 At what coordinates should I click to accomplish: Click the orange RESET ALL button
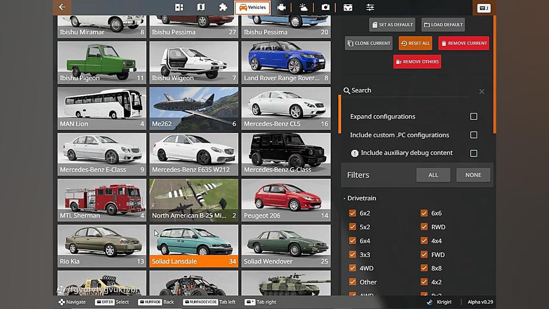(415, 43)
